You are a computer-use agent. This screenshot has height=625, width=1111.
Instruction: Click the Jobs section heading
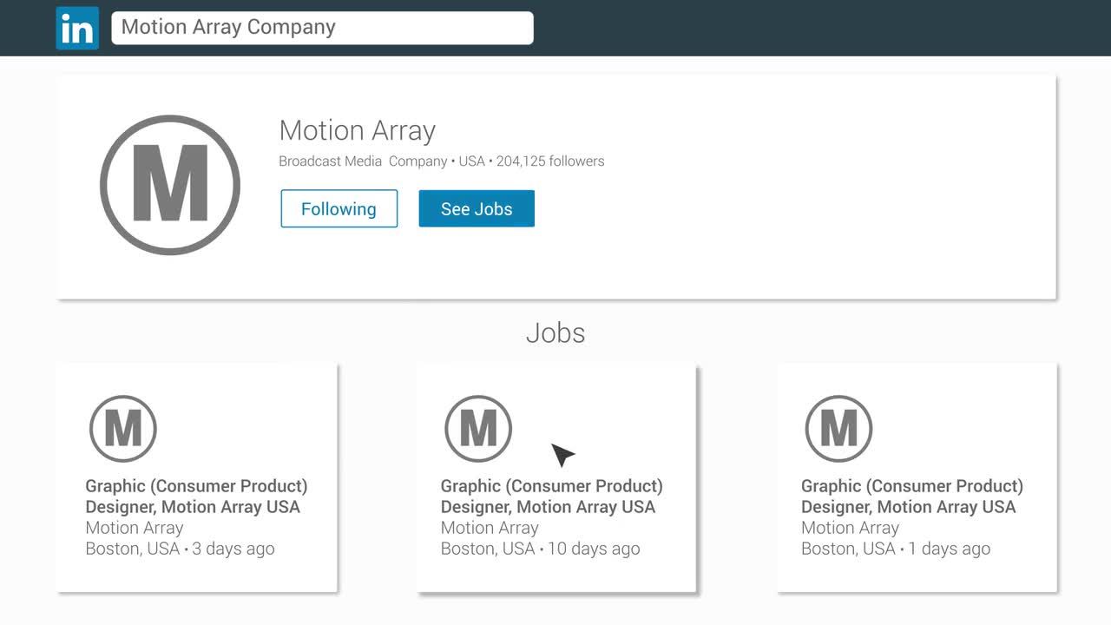click(555, 333)
